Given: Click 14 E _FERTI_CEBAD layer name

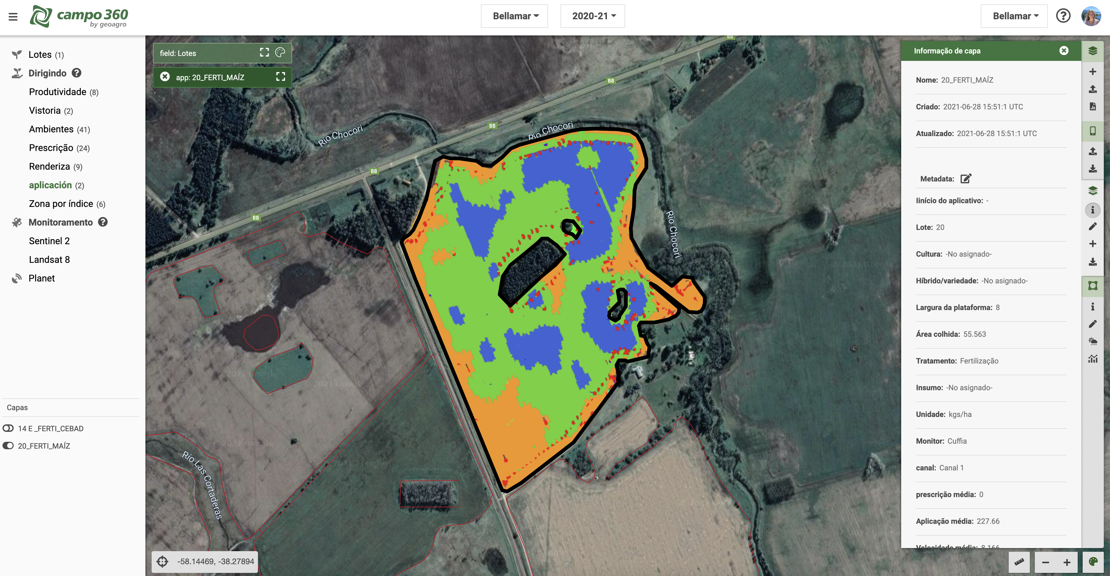Looking at the screenshot, I should tap(51, 428).
